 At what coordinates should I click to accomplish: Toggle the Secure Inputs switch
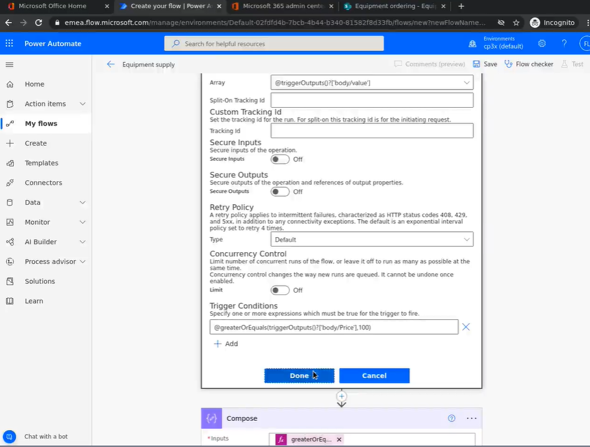coord(280,159)
